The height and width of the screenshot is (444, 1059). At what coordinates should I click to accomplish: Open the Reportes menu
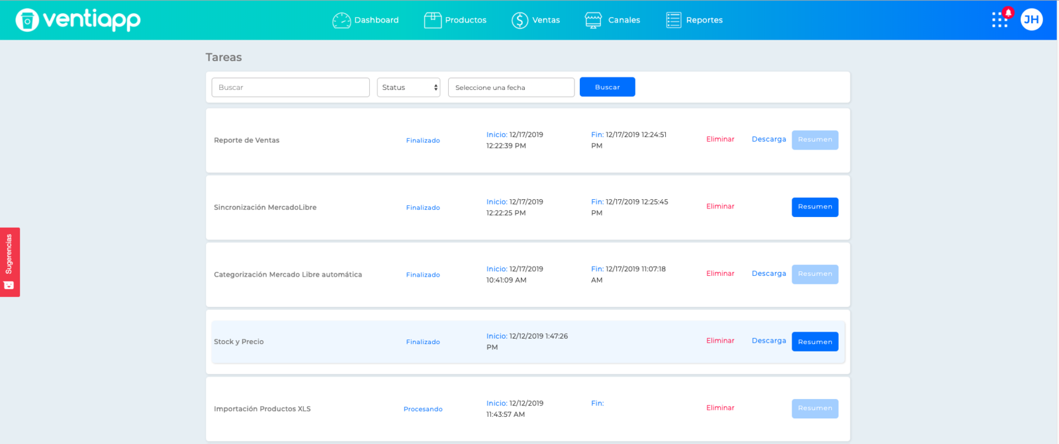(x=704, y=21)
